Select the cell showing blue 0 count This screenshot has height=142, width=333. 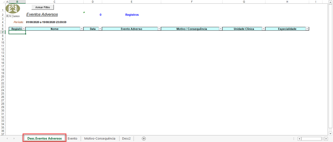[100, 15]
